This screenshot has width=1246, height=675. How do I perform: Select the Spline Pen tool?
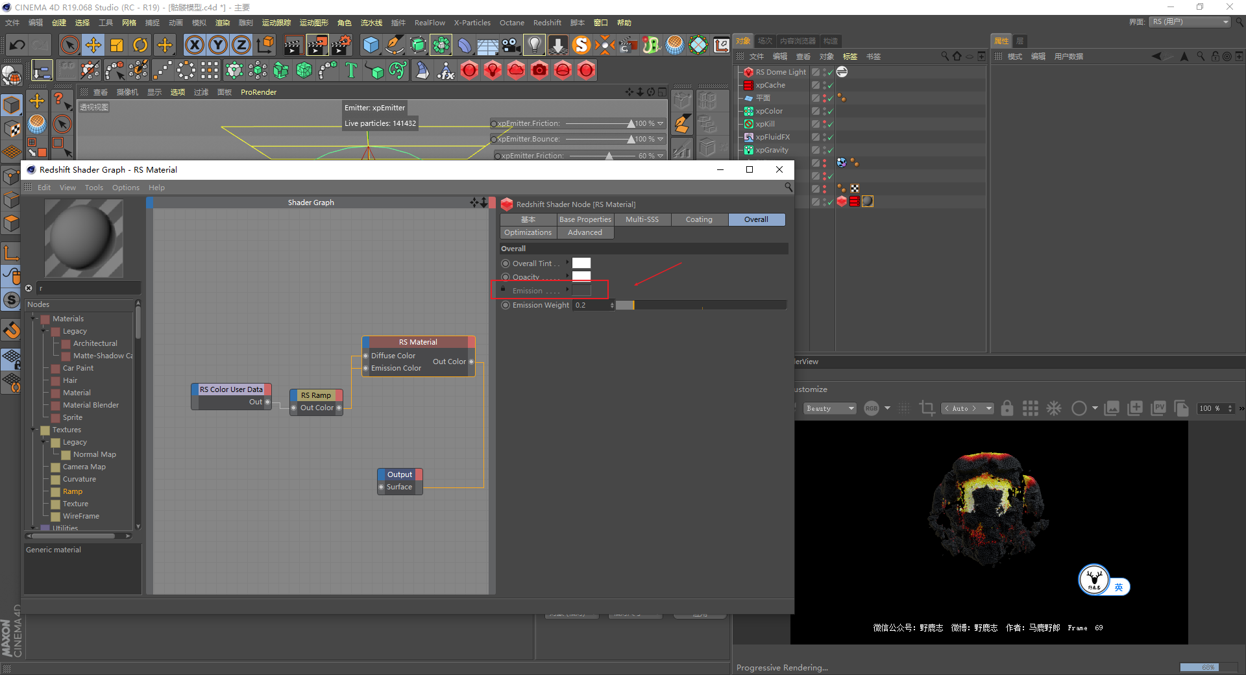pyautogui.click(x=395, y=45)
